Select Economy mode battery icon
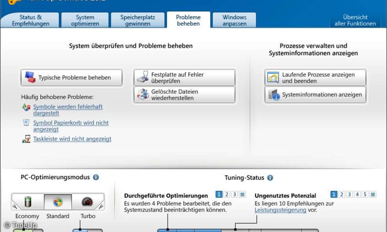The height and width of the screenshot is (232, 387). pyautogui.click(x=28, y=202)
